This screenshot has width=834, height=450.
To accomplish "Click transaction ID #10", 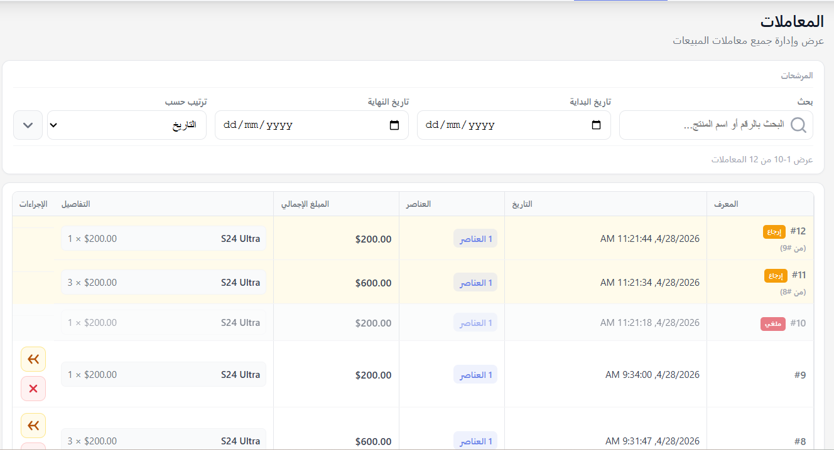I will pos(798,323).
